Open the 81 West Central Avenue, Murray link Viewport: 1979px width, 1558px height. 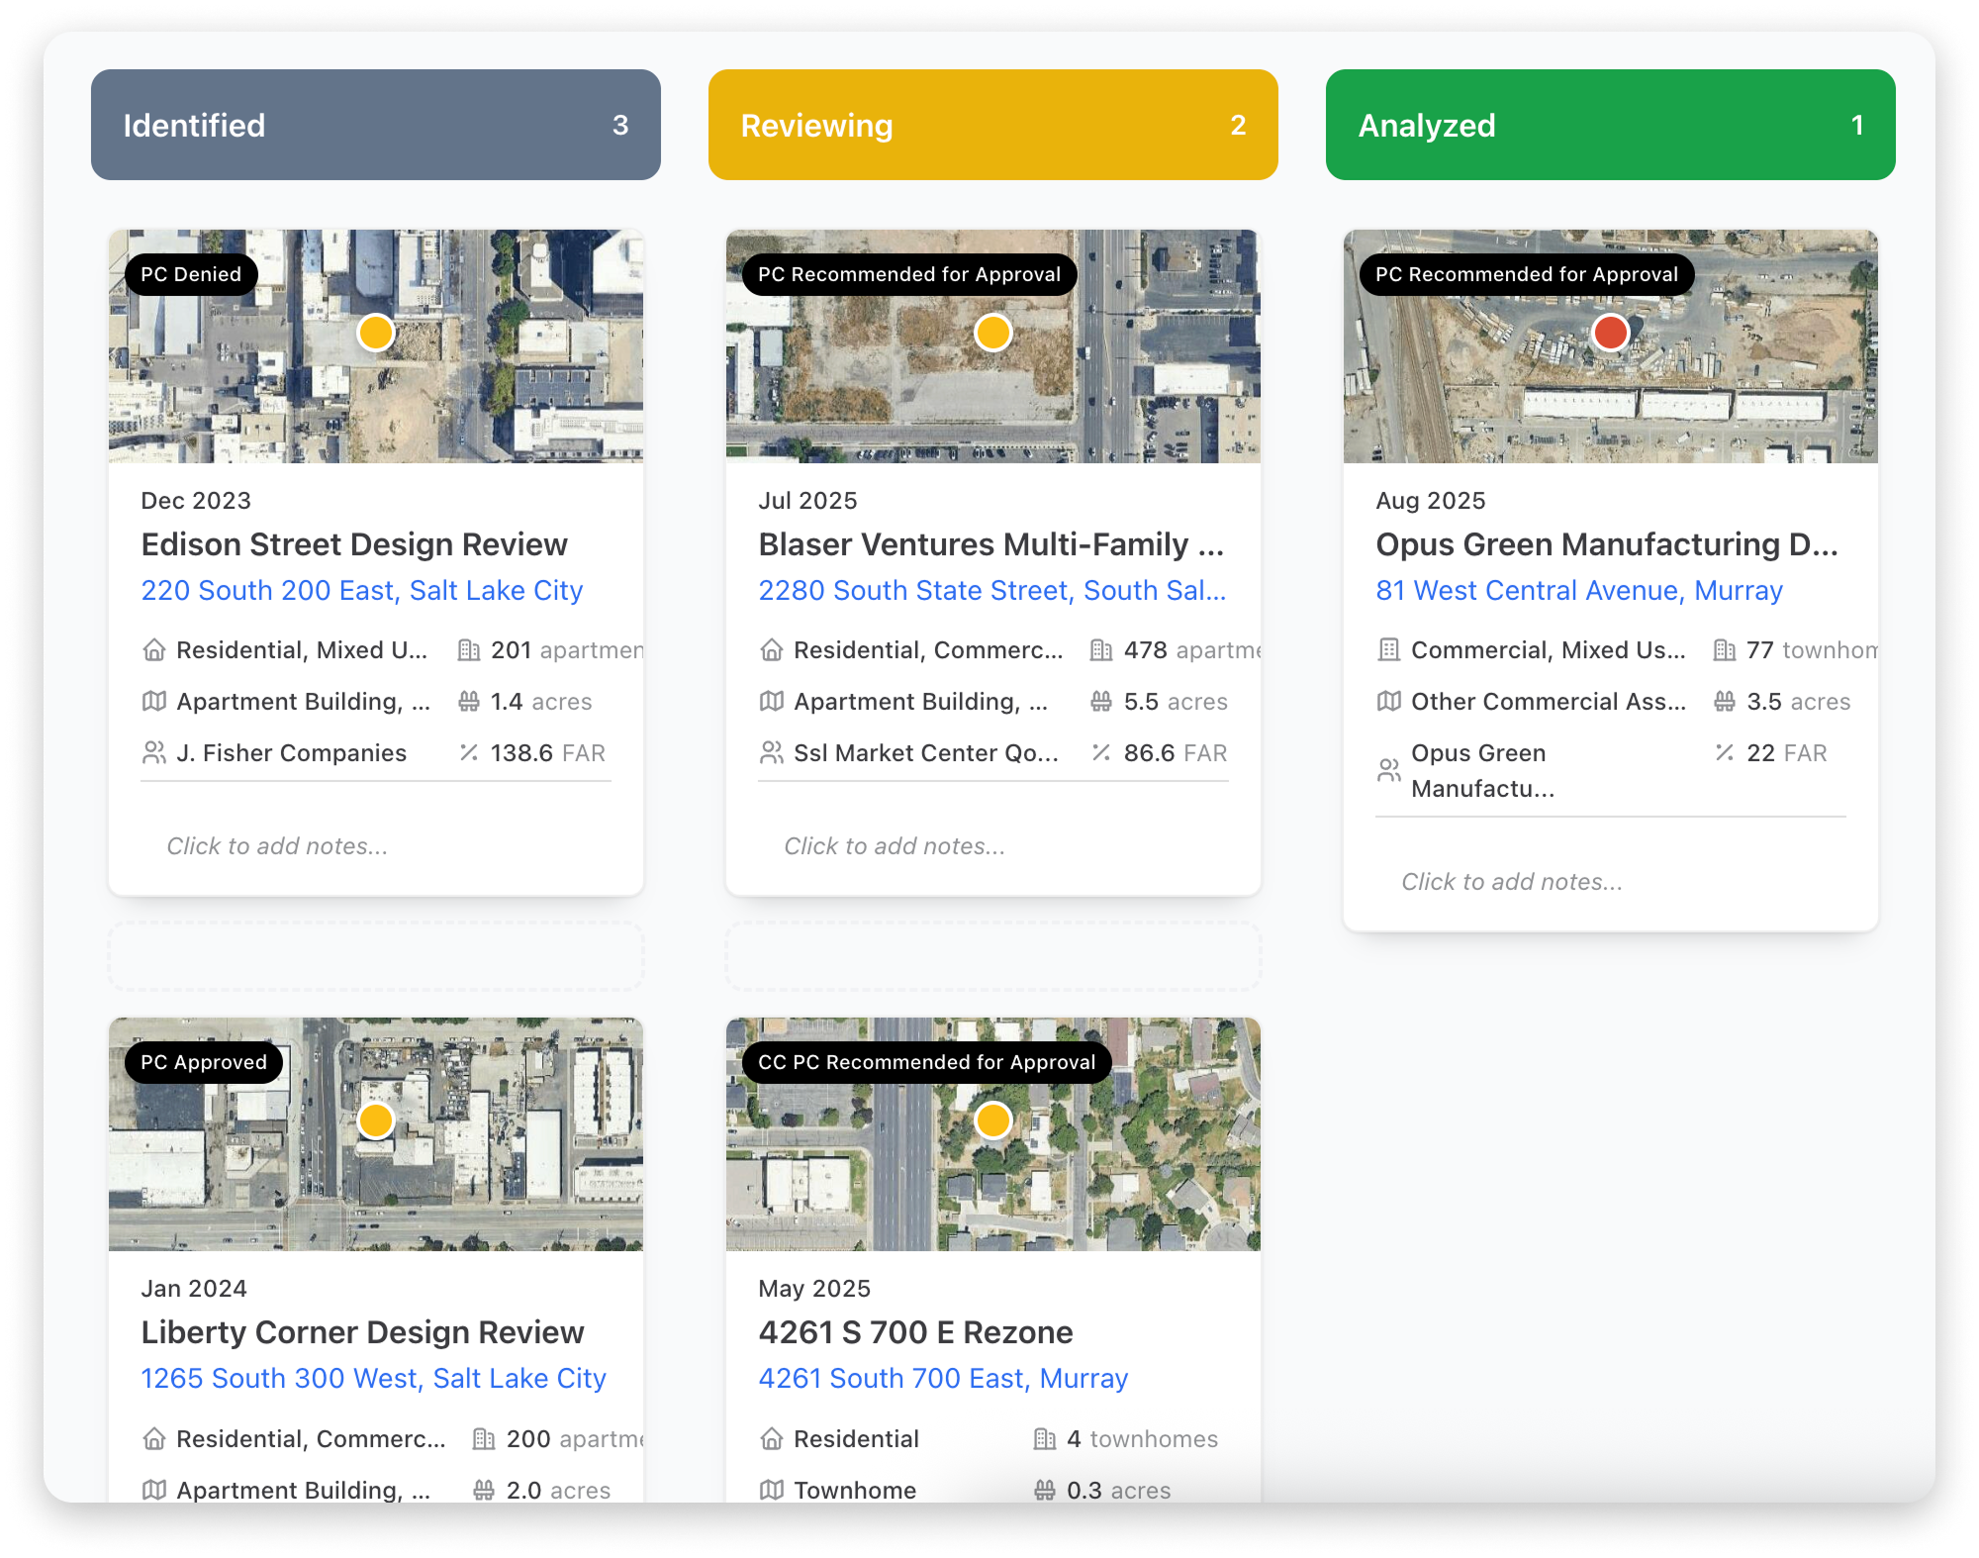click(1579, 591)
